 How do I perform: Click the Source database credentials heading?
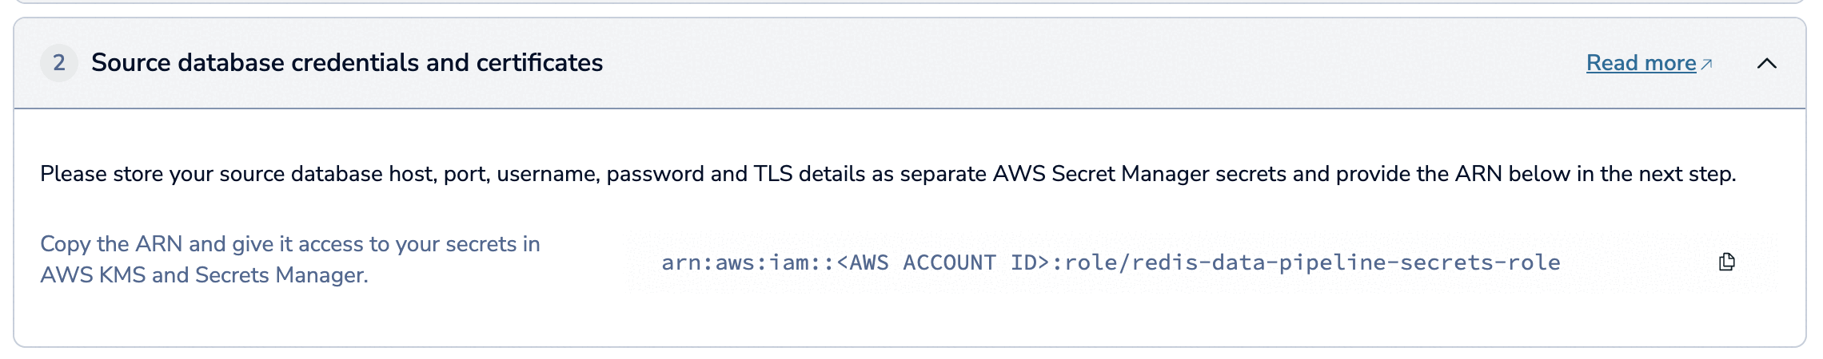coord(347,63)
